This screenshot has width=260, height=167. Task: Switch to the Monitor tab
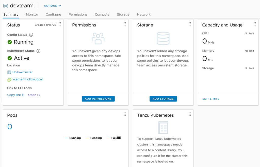coord(32,15)
